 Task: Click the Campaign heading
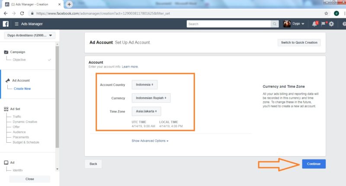18,52
